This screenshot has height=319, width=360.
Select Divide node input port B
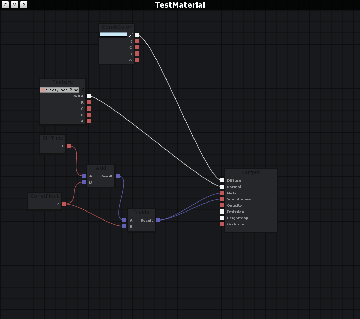point(124,226)
